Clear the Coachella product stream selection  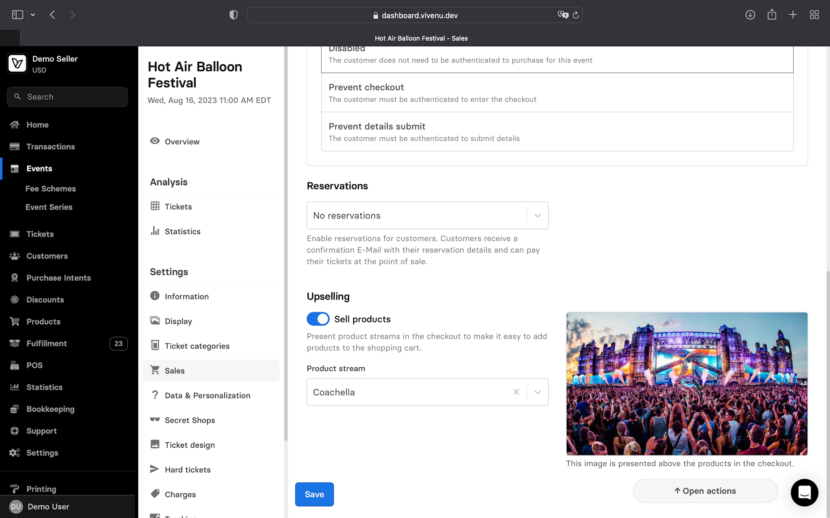click(x=516, y=392)
